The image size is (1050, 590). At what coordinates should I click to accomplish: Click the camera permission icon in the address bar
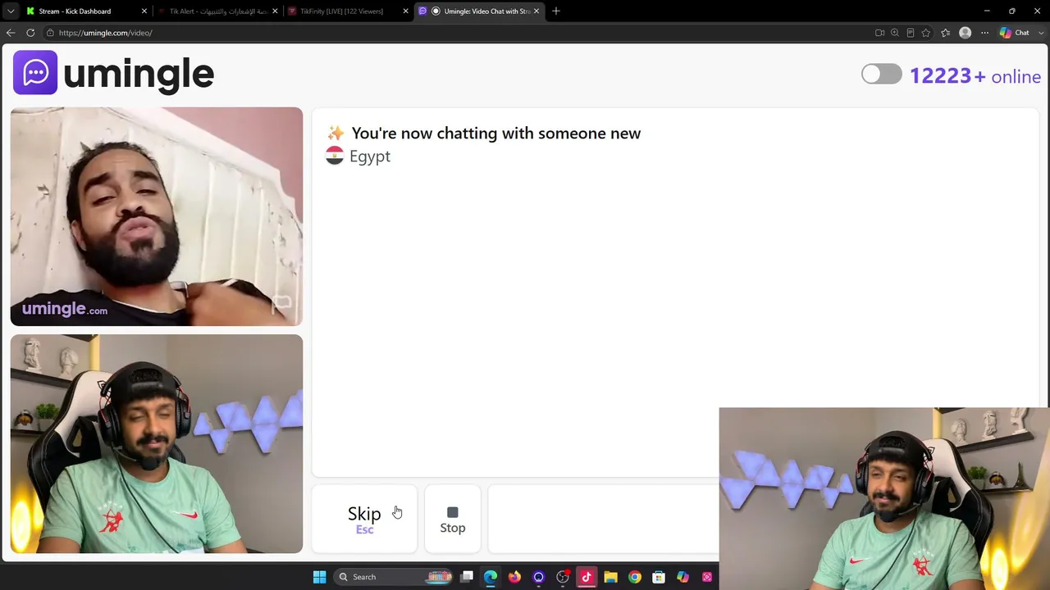click(879, 33)
